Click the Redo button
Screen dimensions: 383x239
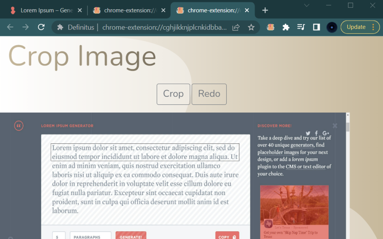[x=209, y=94]
